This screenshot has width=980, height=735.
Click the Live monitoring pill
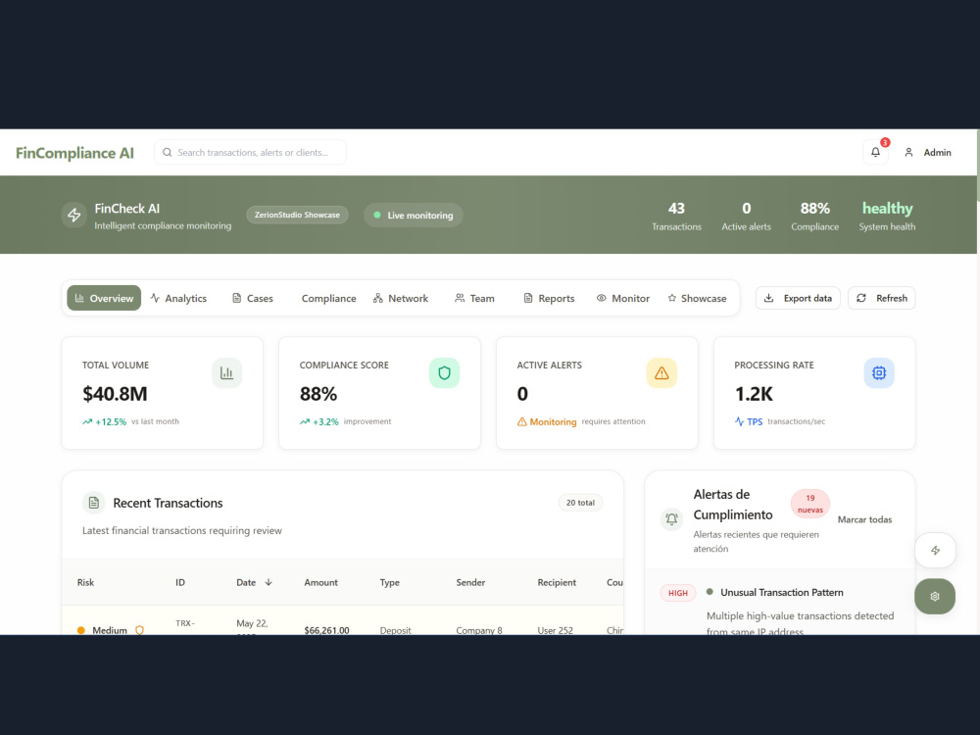pos(414,215)
